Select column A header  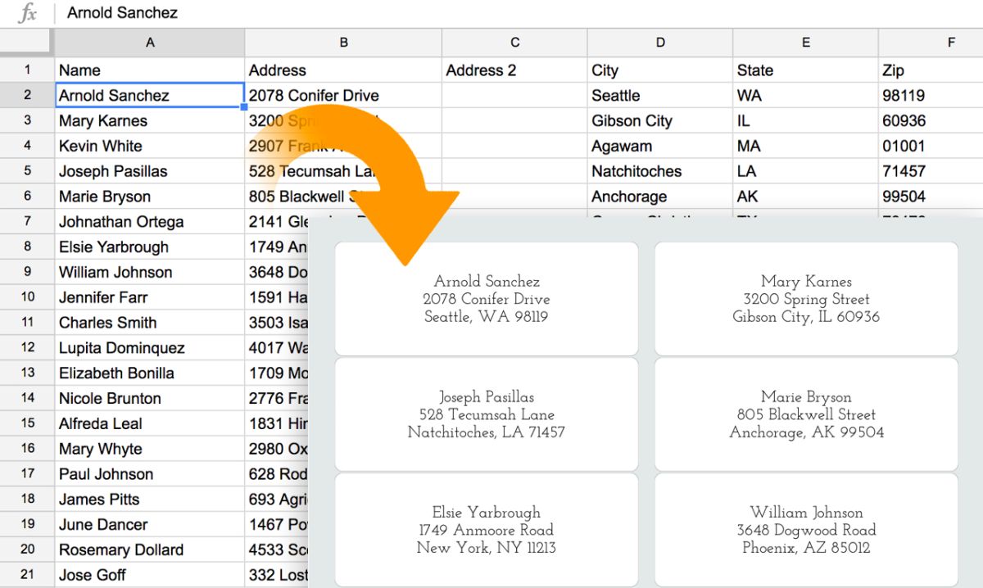[x=149, y=42]
